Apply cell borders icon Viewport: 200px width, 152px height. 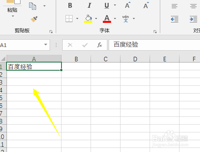[69, 18]
